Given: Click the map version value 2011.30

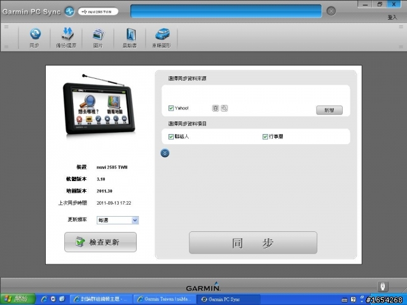Looking at the screenshot, I should pos(104,191).
